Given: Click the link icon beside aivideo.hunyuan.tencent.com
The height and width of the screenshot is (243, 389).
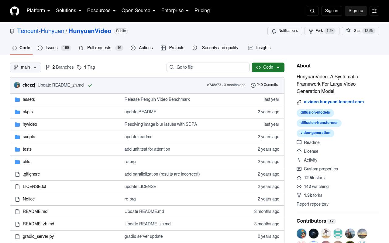Looking at the screenshot, I should [299, 102].
